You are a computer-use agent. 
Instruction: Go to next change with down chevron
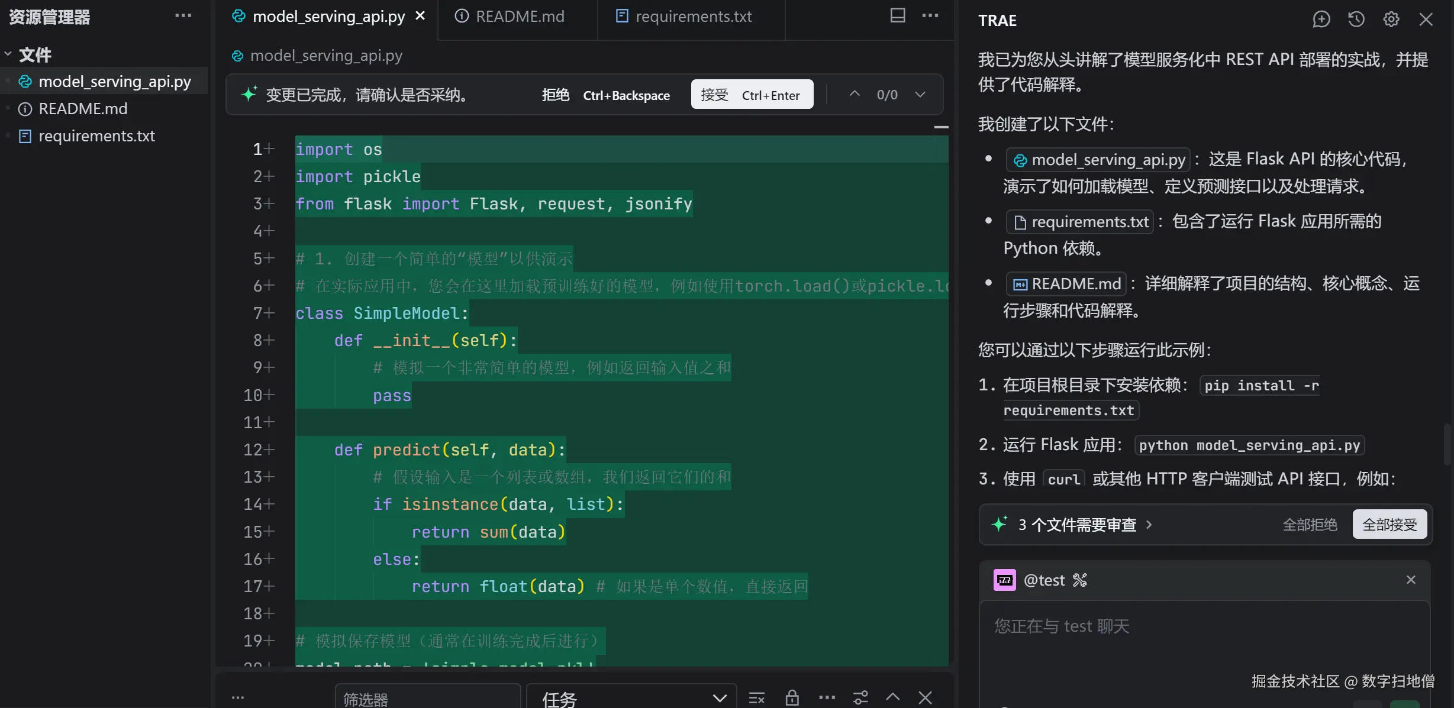point(920,95)
